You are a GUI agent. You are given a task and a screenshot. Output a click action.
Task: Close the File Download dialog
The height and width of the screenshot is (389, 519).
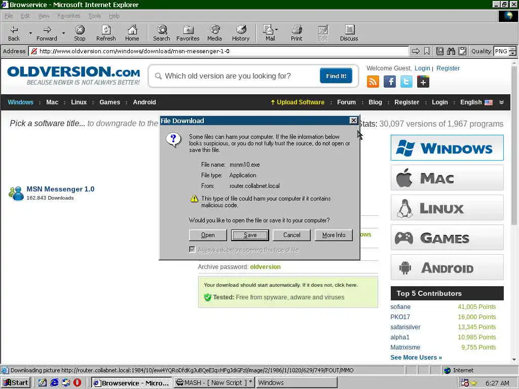click(353, 121)
